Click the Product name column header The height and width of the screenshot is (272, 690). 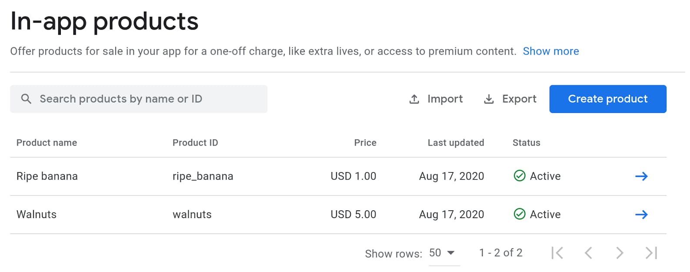[47, 143]
